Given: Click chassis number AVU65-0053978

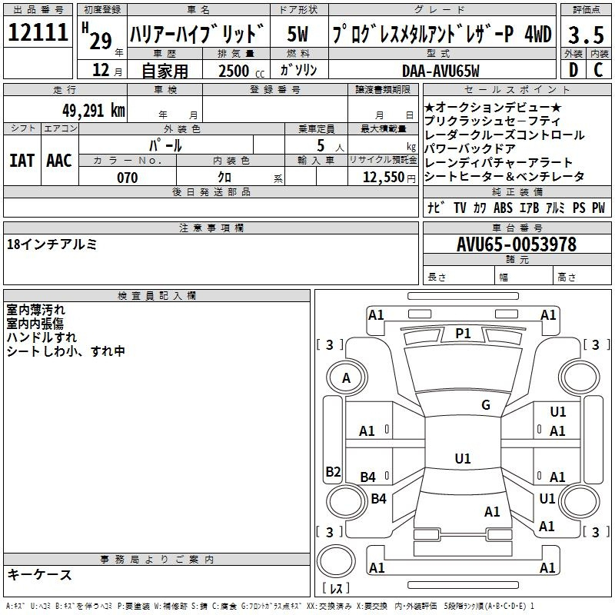Looking at the screenshot, I should pyautogui.click(x=517, y=244).
